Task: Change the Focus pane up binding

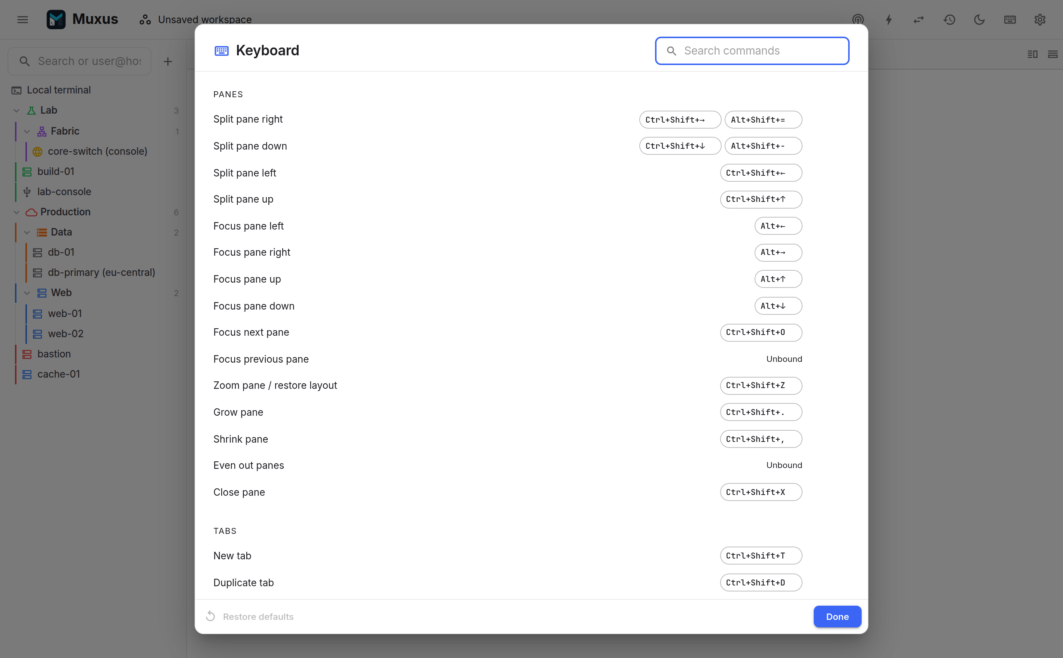Action: 778,279
